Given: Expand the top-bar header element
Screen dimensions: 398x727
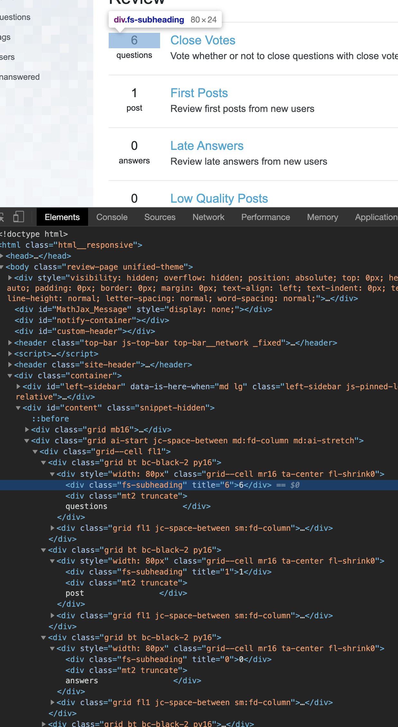Looking at the screenshot, I should [10, 343].
